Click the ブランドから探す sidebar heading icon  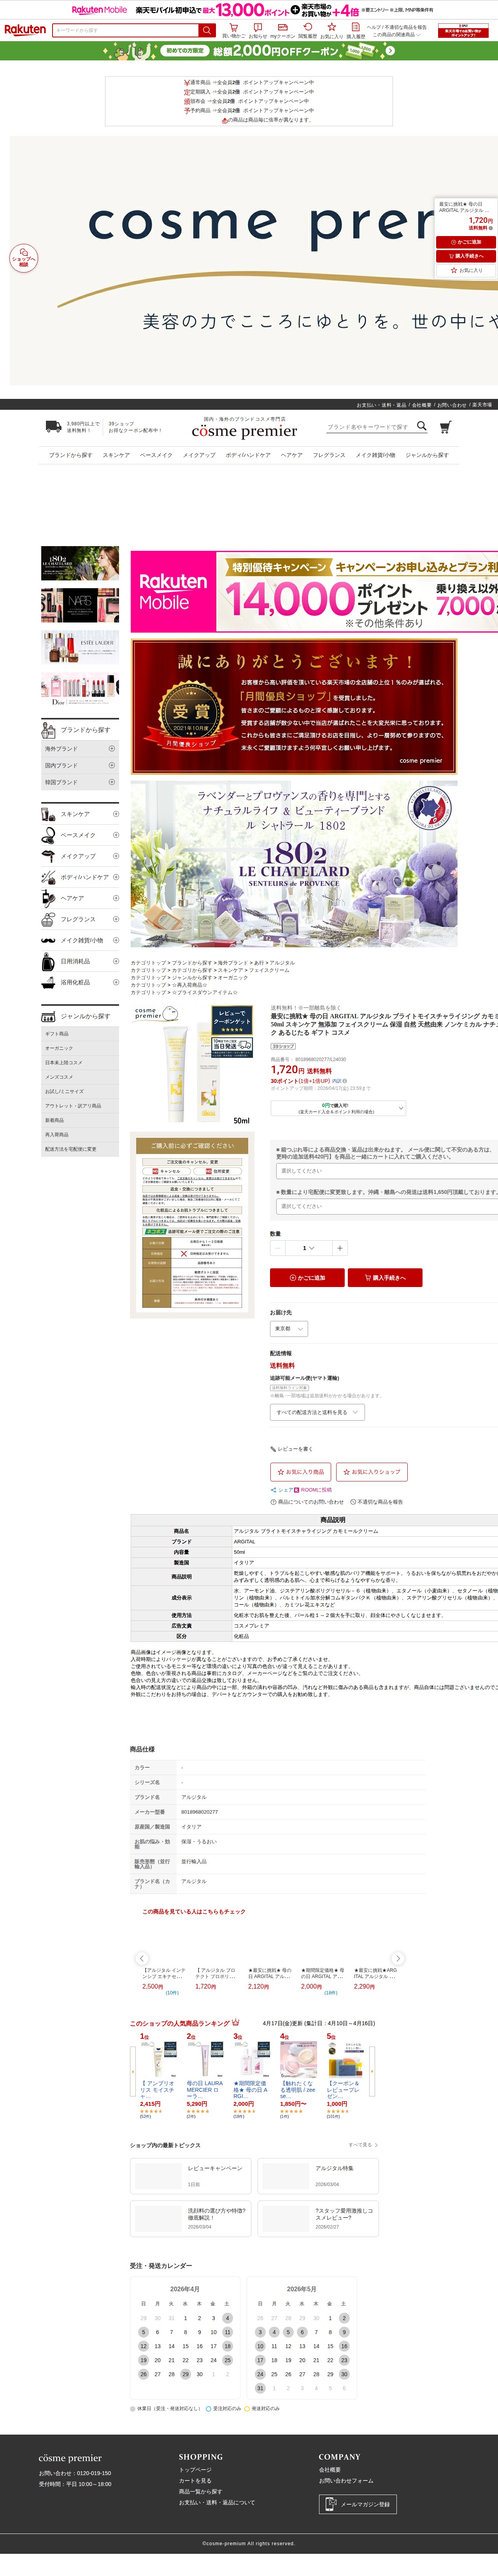pyautogui.click(x=49, y=730)
